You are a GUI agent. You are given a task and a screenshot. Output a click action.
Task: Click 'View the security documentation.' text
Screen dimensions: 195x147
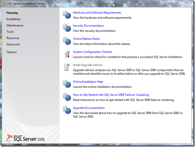point(94,31)
